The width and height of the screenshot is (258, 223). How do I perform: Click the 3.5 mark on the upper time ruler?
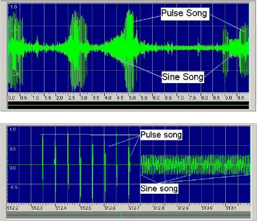pyautogui.click(x=96, y=98)
